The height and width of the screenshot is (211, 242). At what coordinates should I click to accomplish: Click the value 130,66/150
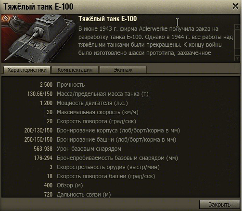[x=40, y=94]
